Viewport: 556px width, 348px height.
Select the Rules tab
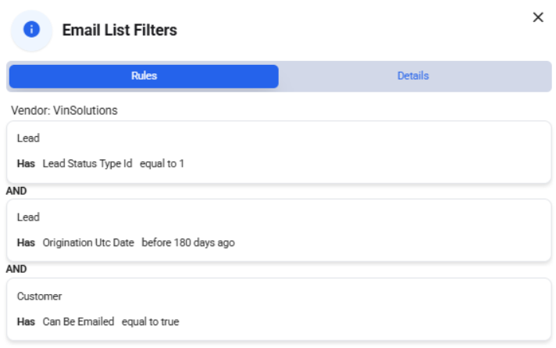144,76
